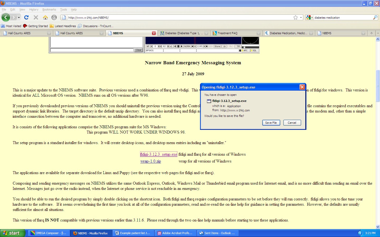Reload the current NBEMS page
The width and height of the screenshot is (380, 237).
coord(26,17)
